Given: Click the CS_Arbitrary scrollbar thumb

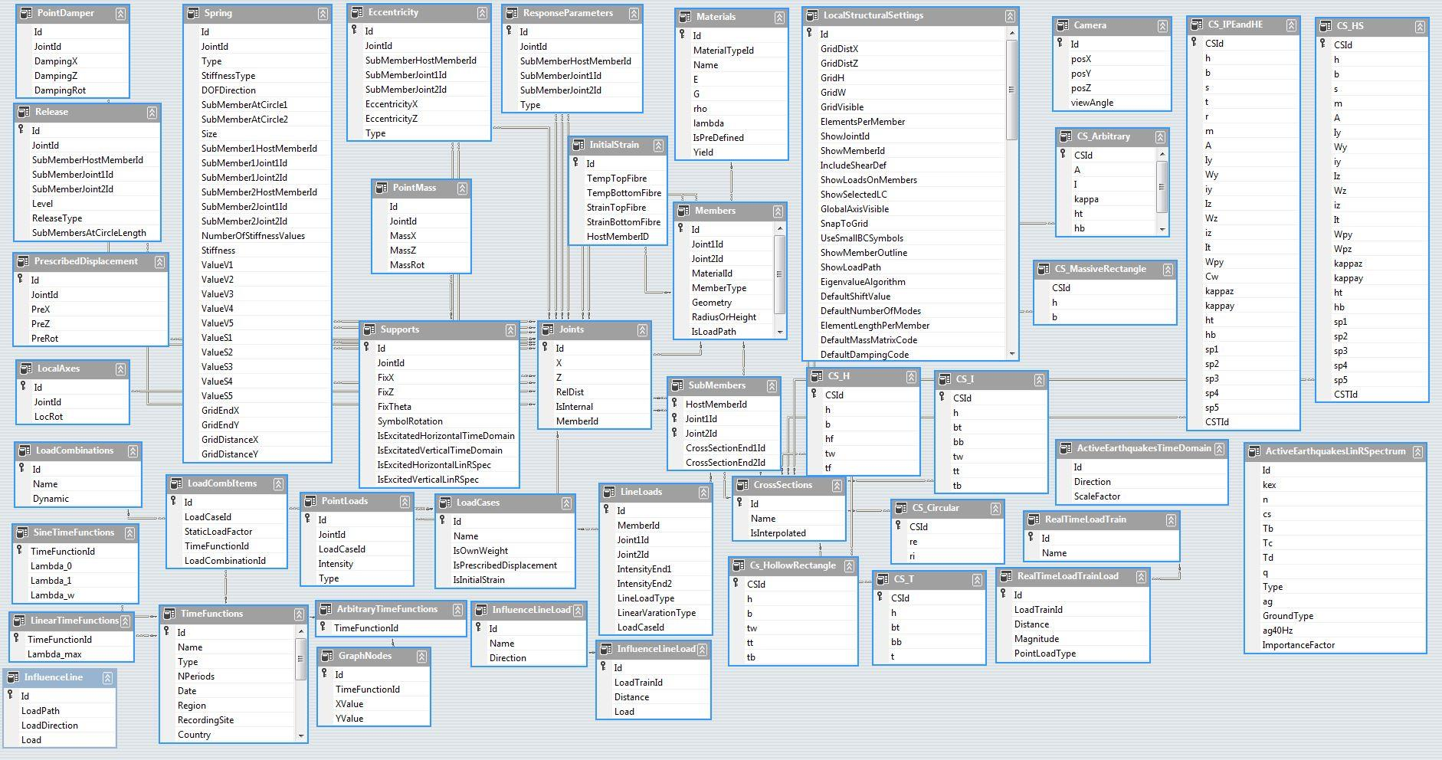Looking at the screenshot, I should [1162, 187].
